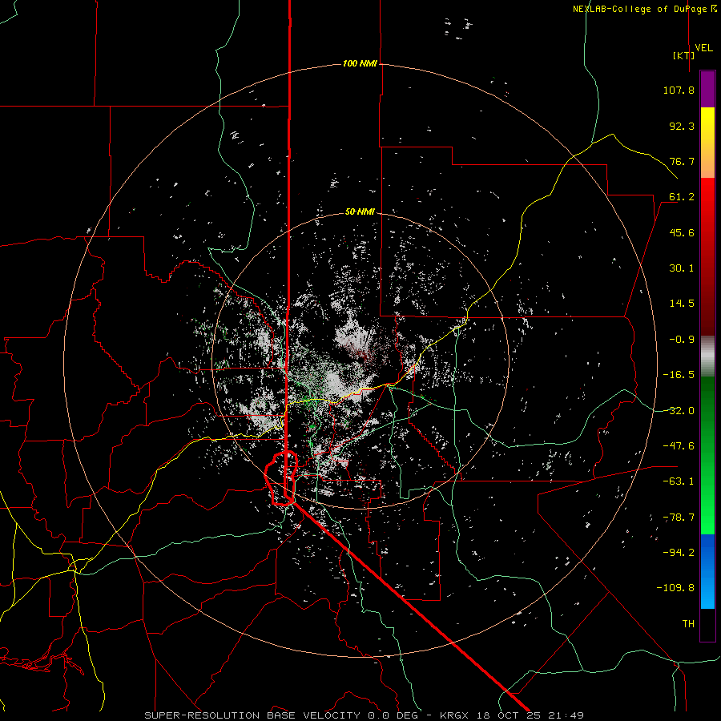
Task: Click the -63.1 velocity legend value
Action: pyautogui.click(x=679, y=481)
